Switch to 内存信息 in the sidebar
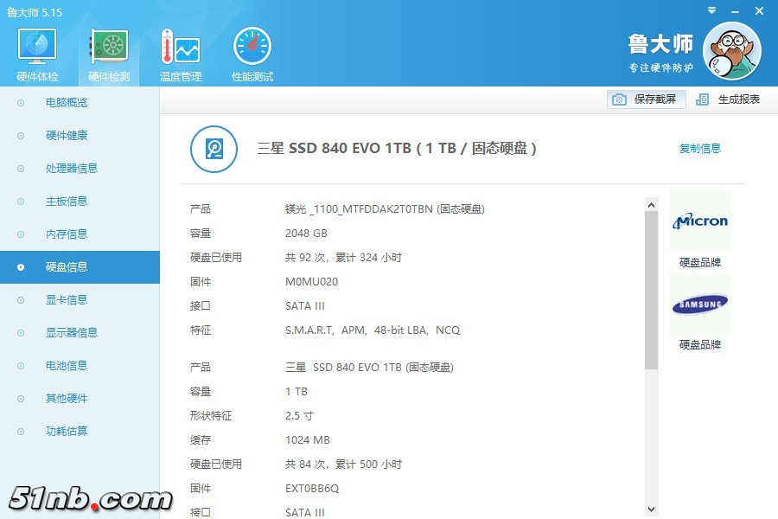Image resolution: width=778 pixels, height=519 pixels. coord(67,234)
